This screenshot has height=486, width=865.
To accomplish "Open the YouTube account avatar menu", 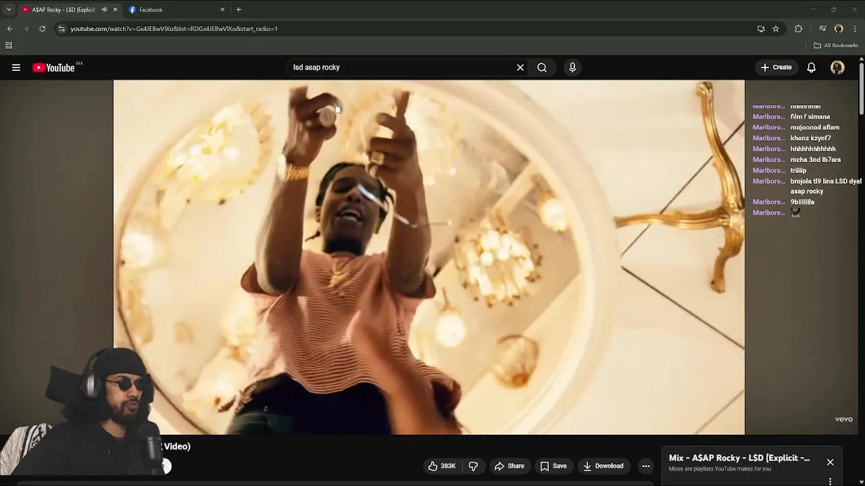I will click(837, 67).
